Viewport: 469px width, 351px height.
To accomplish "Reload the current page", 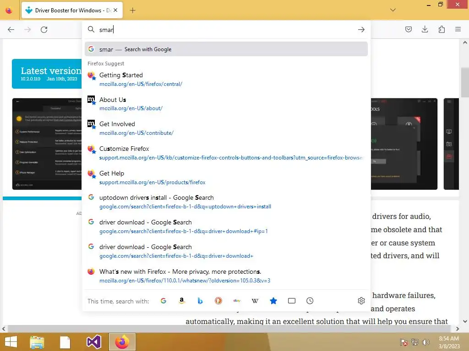I will click(44, 30).
